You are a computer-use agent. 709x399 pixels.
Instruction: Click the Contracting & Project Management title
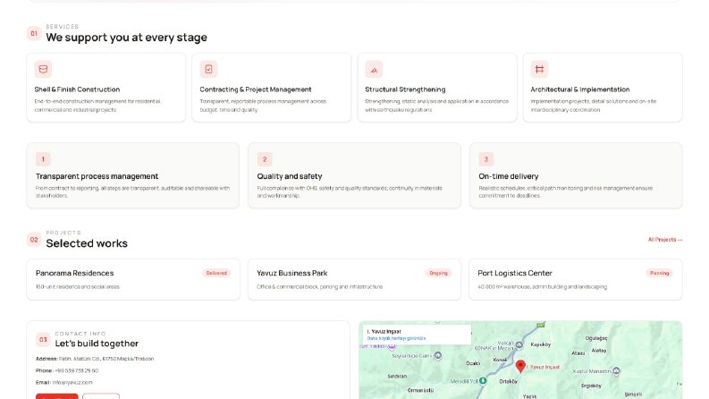[x=256, y=89]
